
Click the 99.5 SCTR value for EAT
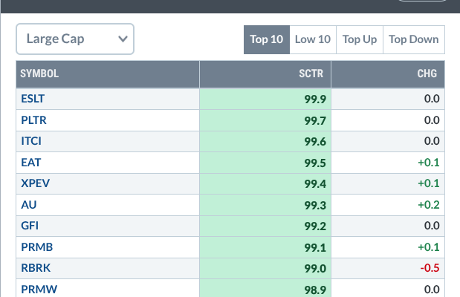[x=315, y=163]
